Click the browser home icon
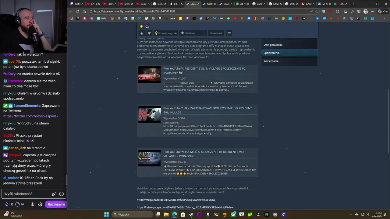Viewport: 390px width, 219px height. pyautogui.click(x=84, y=11)
